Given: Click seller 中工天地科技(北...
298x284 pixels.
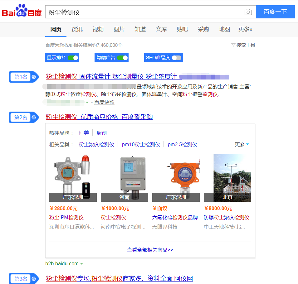Looking at the screenshot, I should (224, 227).
